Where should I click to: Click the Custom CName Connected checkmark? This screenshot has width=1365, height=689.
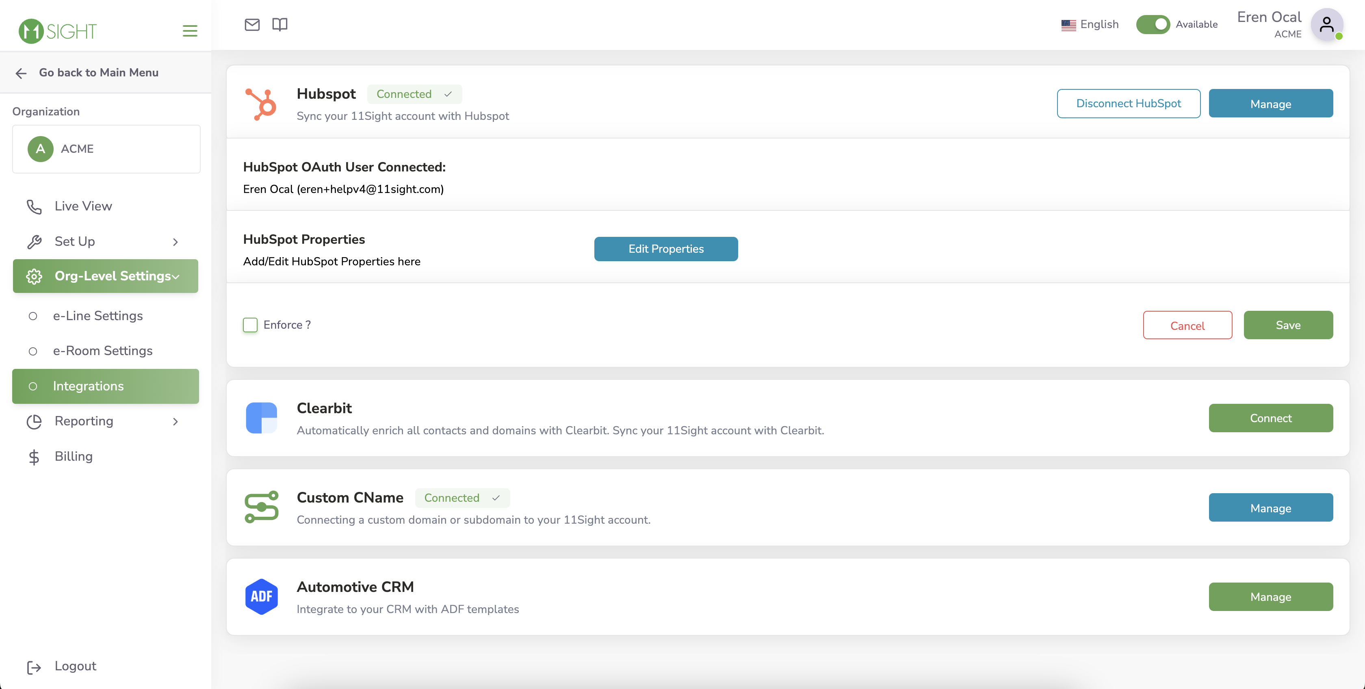pos(496,498)
